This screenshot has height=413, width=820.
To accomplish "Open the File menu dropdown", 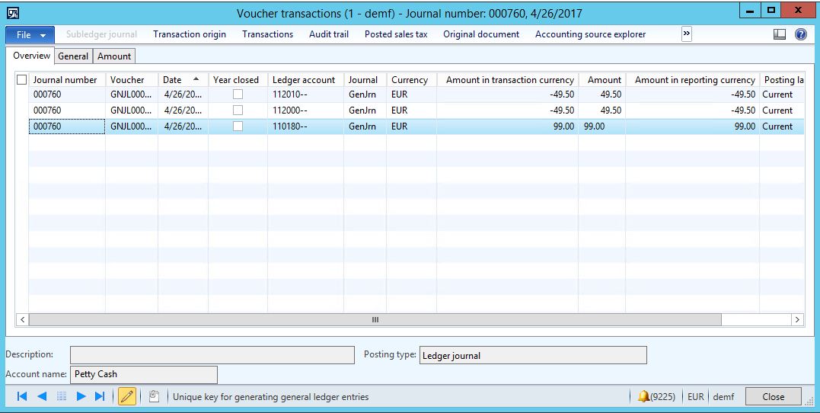I will point(30,34).
